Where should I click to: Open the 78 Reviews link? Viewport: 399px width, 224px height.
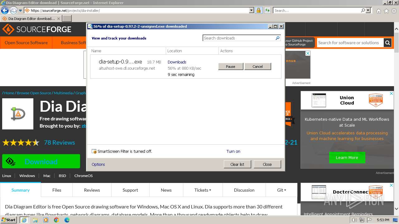click(x=60, y=142)
